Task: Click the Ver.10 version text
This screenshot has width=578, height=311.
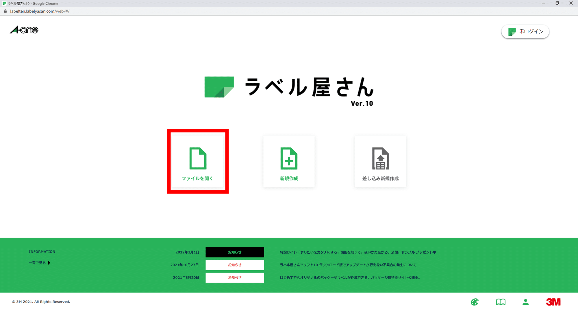Action: [362, 104]
